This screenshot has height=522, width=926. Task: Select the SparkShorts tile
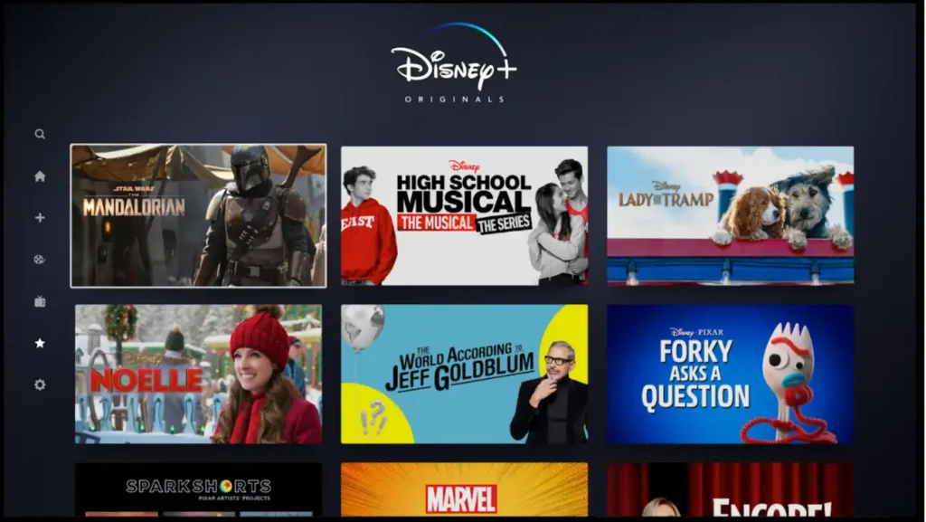[198, 489]
